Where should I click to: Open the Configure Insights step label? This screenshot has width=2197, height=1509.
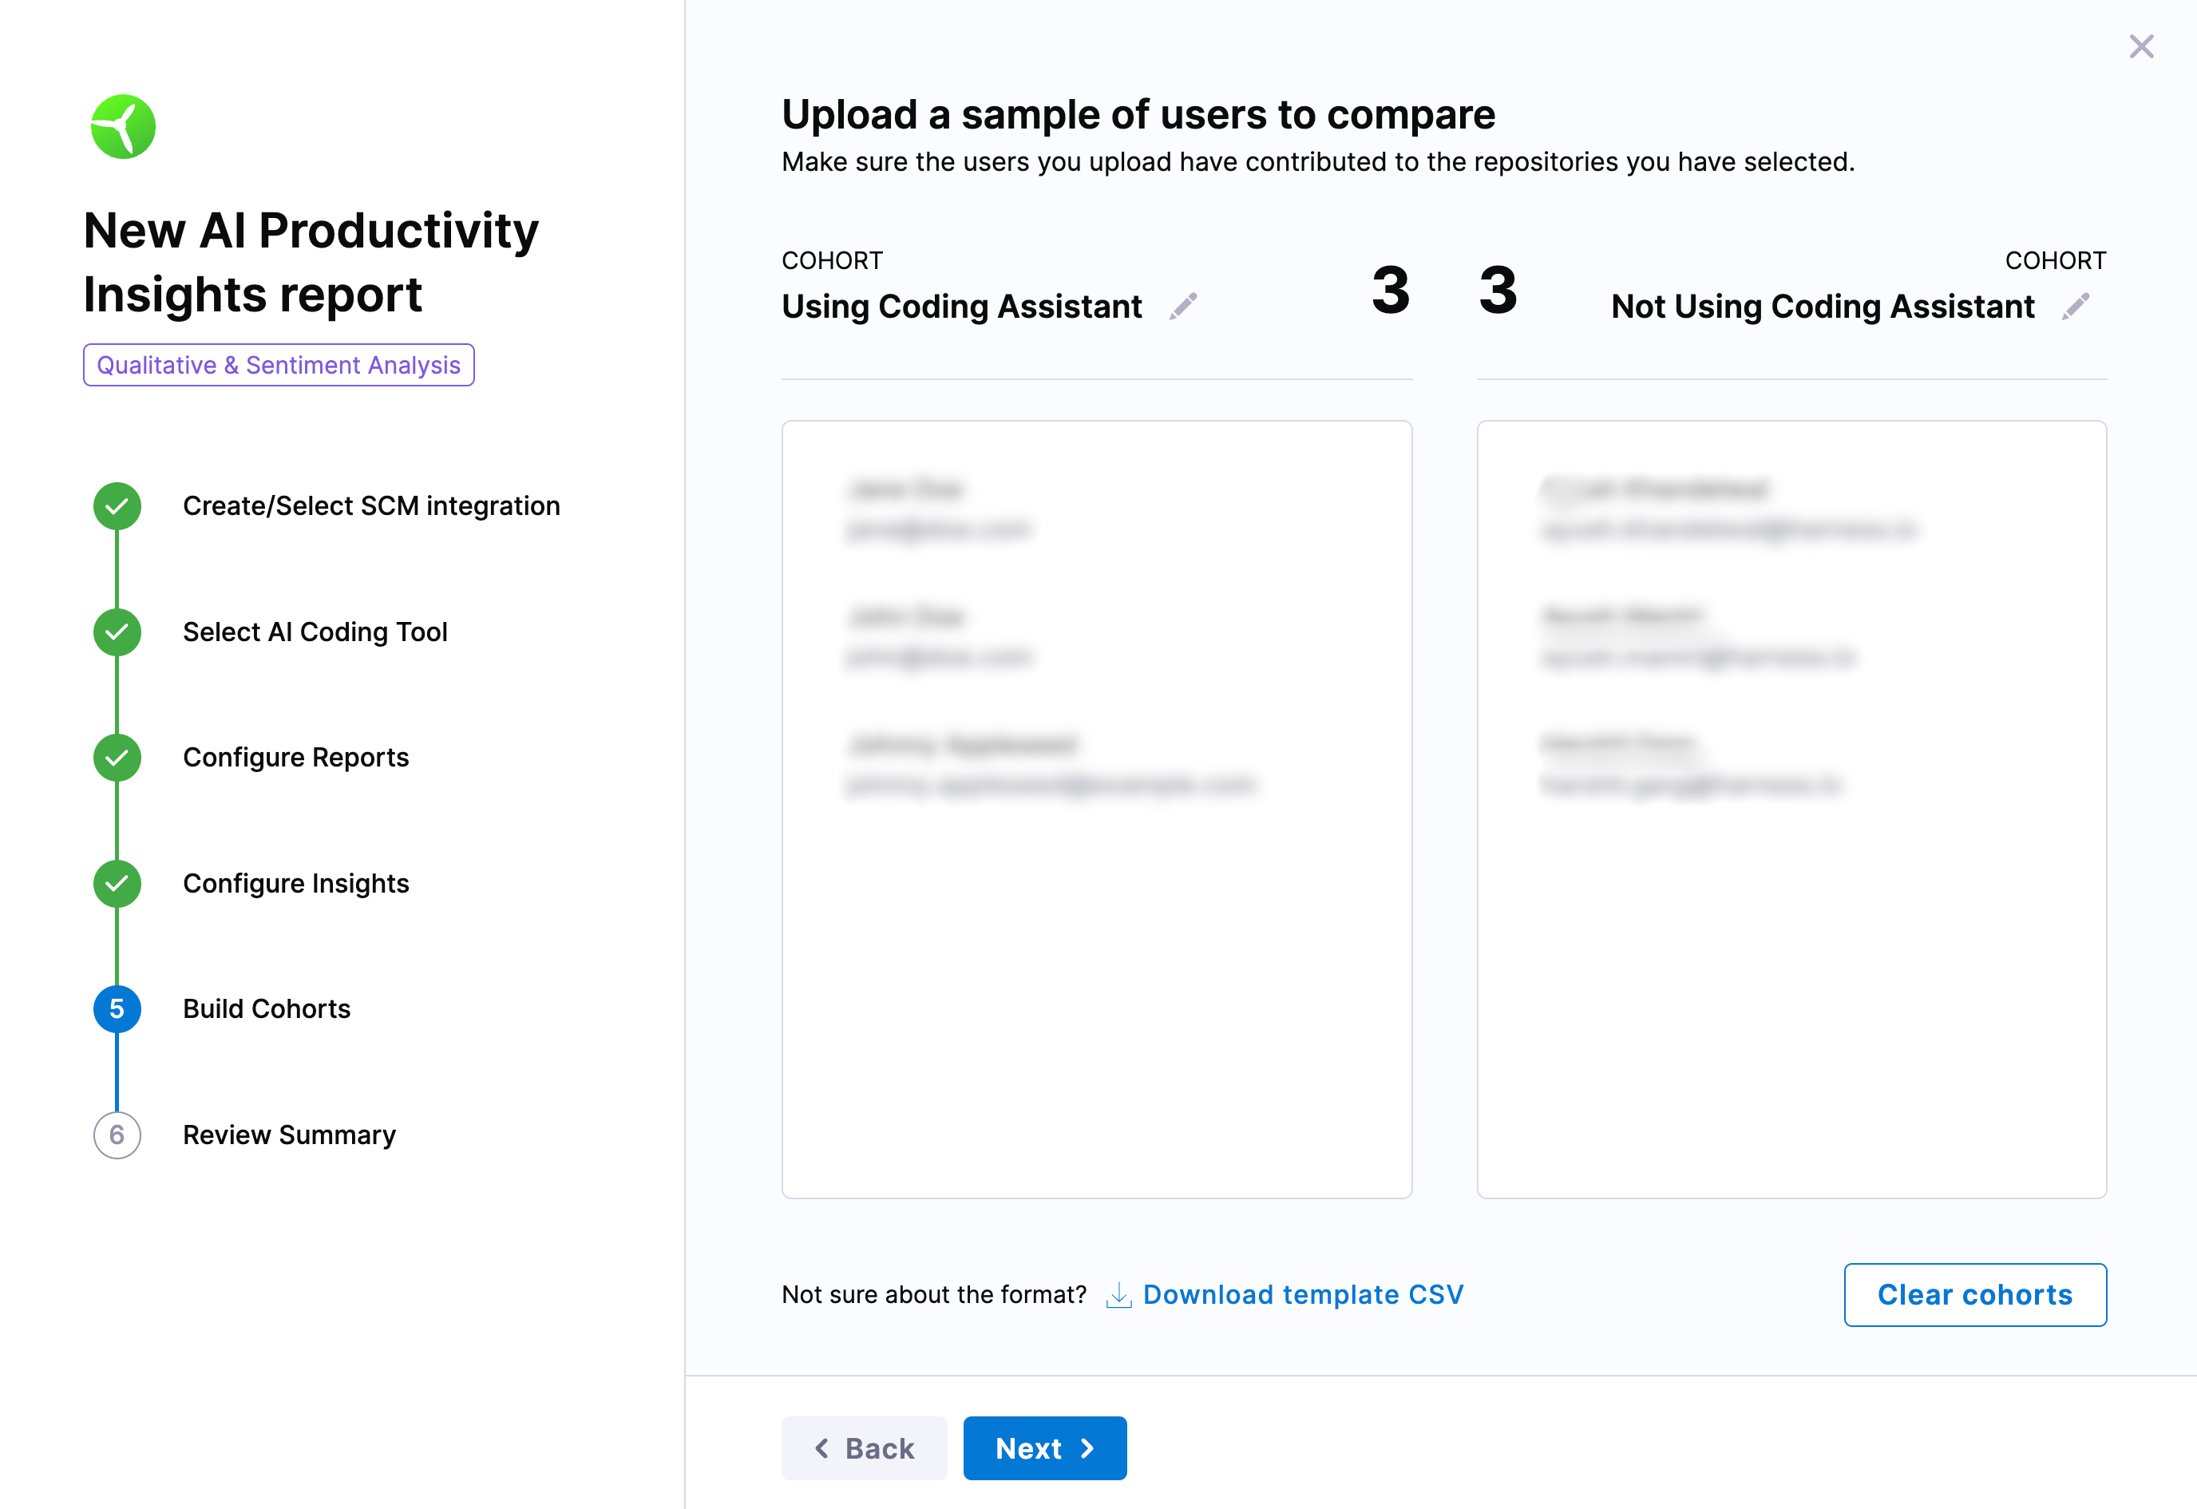[296, 884]
